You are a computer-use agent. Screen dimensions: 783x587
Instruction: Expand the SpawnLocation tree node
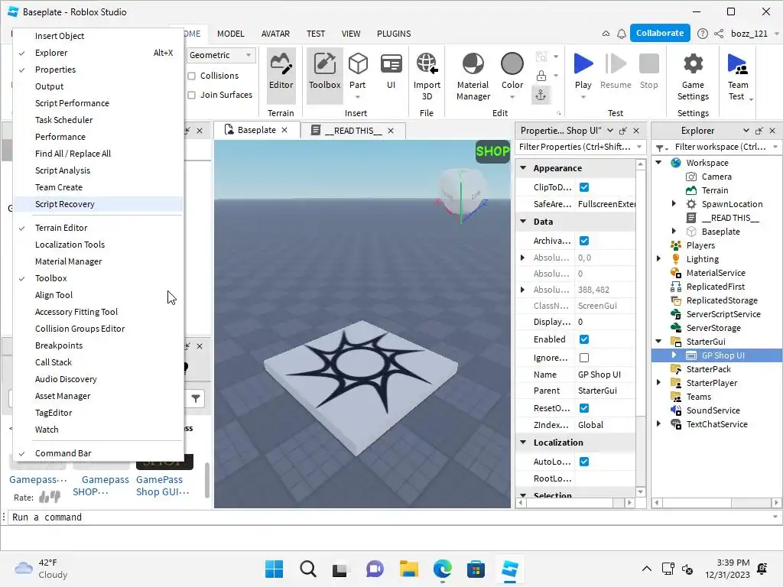tap(674, 203)
